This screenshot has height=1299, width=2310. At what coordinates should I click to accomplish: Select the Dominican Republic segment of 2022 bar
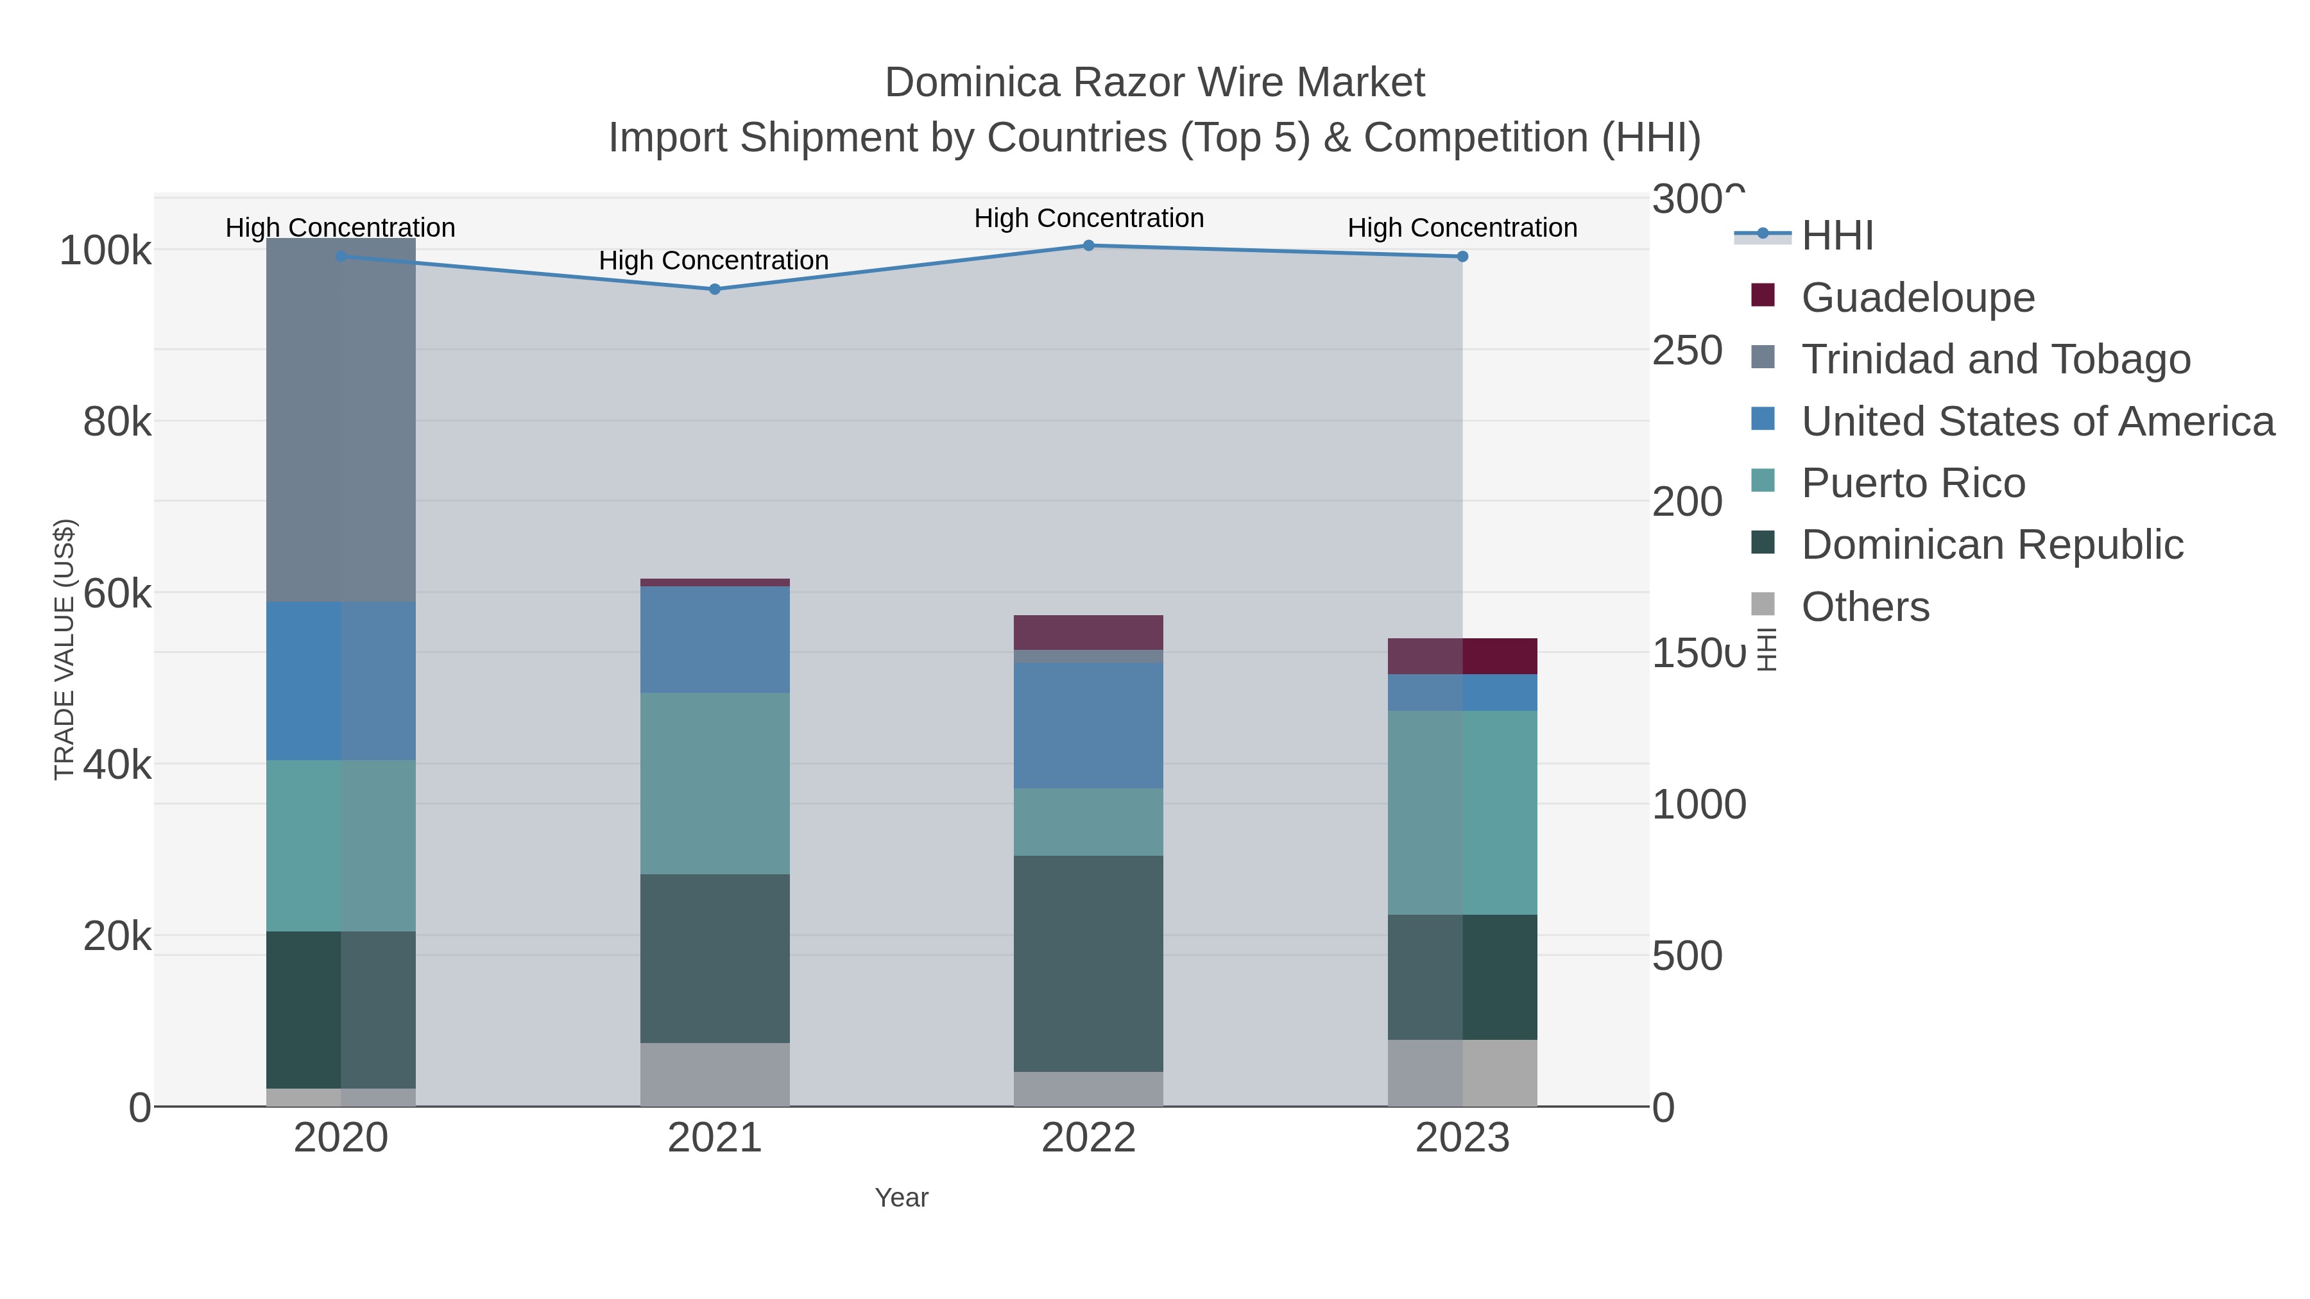click(x=1089, y=965)
